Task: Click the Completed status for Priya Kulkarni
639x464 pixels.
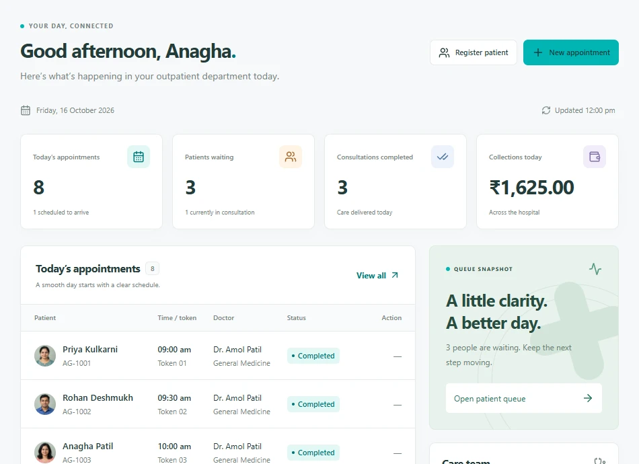Action: coord(313,356)
